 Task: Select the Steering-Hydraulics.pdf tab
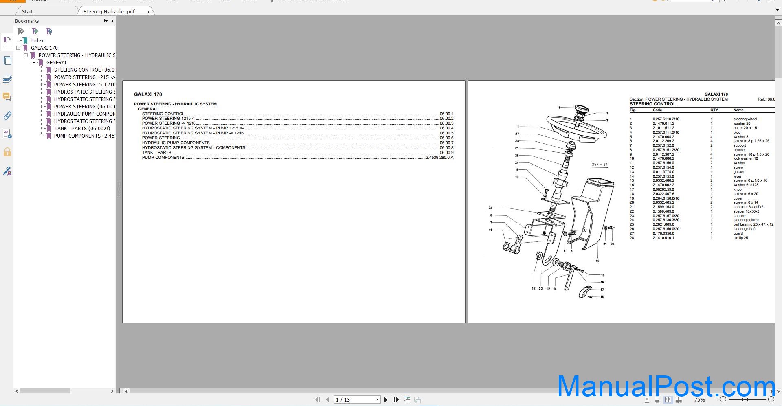(109, 11)
